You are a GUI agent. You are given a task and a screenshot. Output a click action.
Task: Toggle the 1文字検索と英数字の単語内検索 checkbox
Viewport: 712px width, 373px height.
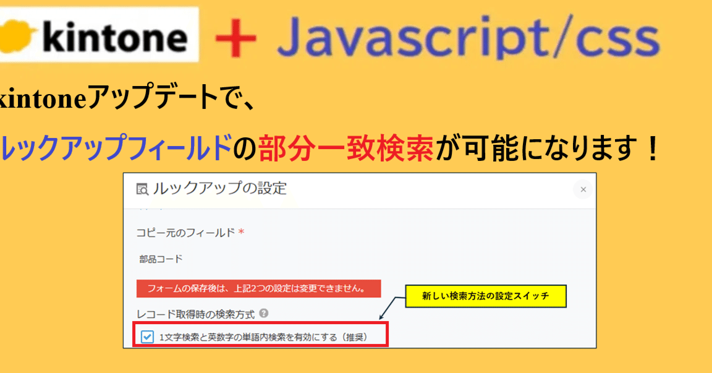pos(147,337)
